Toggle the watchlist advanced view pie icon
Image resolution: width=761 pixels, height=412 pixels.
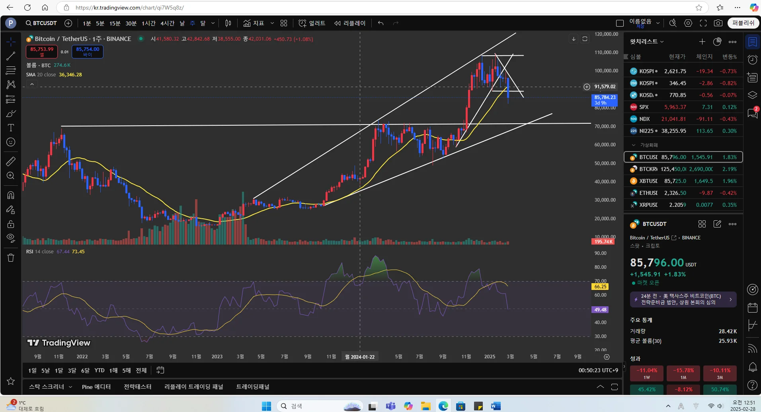(x=717, y=41)
